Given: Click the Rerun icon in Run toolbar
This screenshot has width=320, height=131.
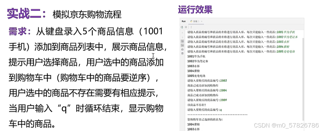Looking at the screenshot, I should [x=182, y=27].
